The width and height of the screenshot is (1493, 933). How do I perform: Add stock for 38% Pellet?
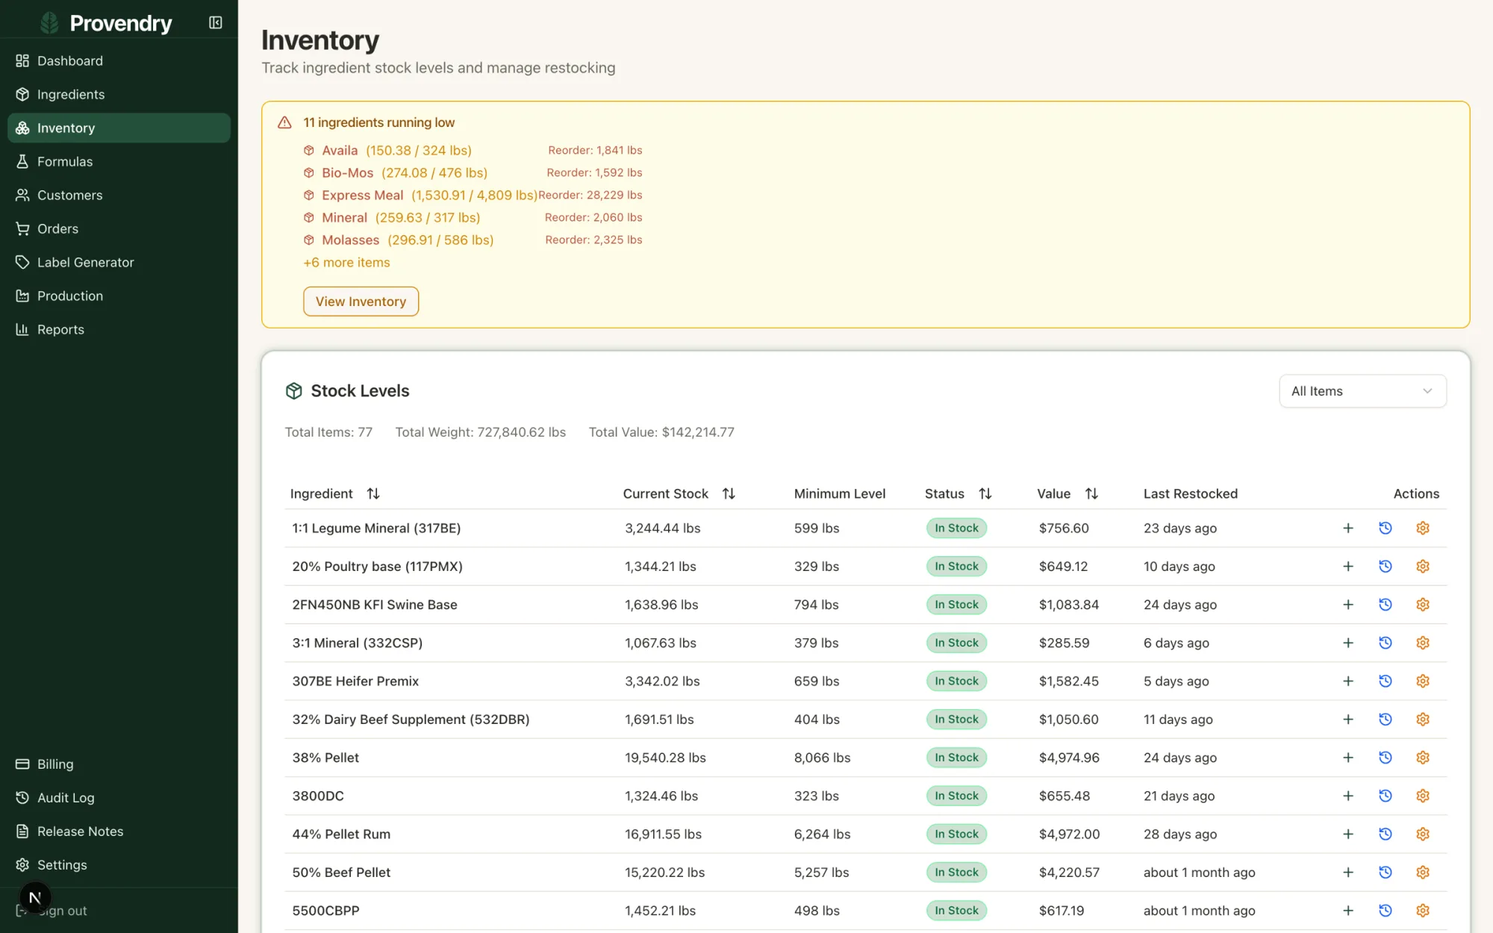(1348, 758)
